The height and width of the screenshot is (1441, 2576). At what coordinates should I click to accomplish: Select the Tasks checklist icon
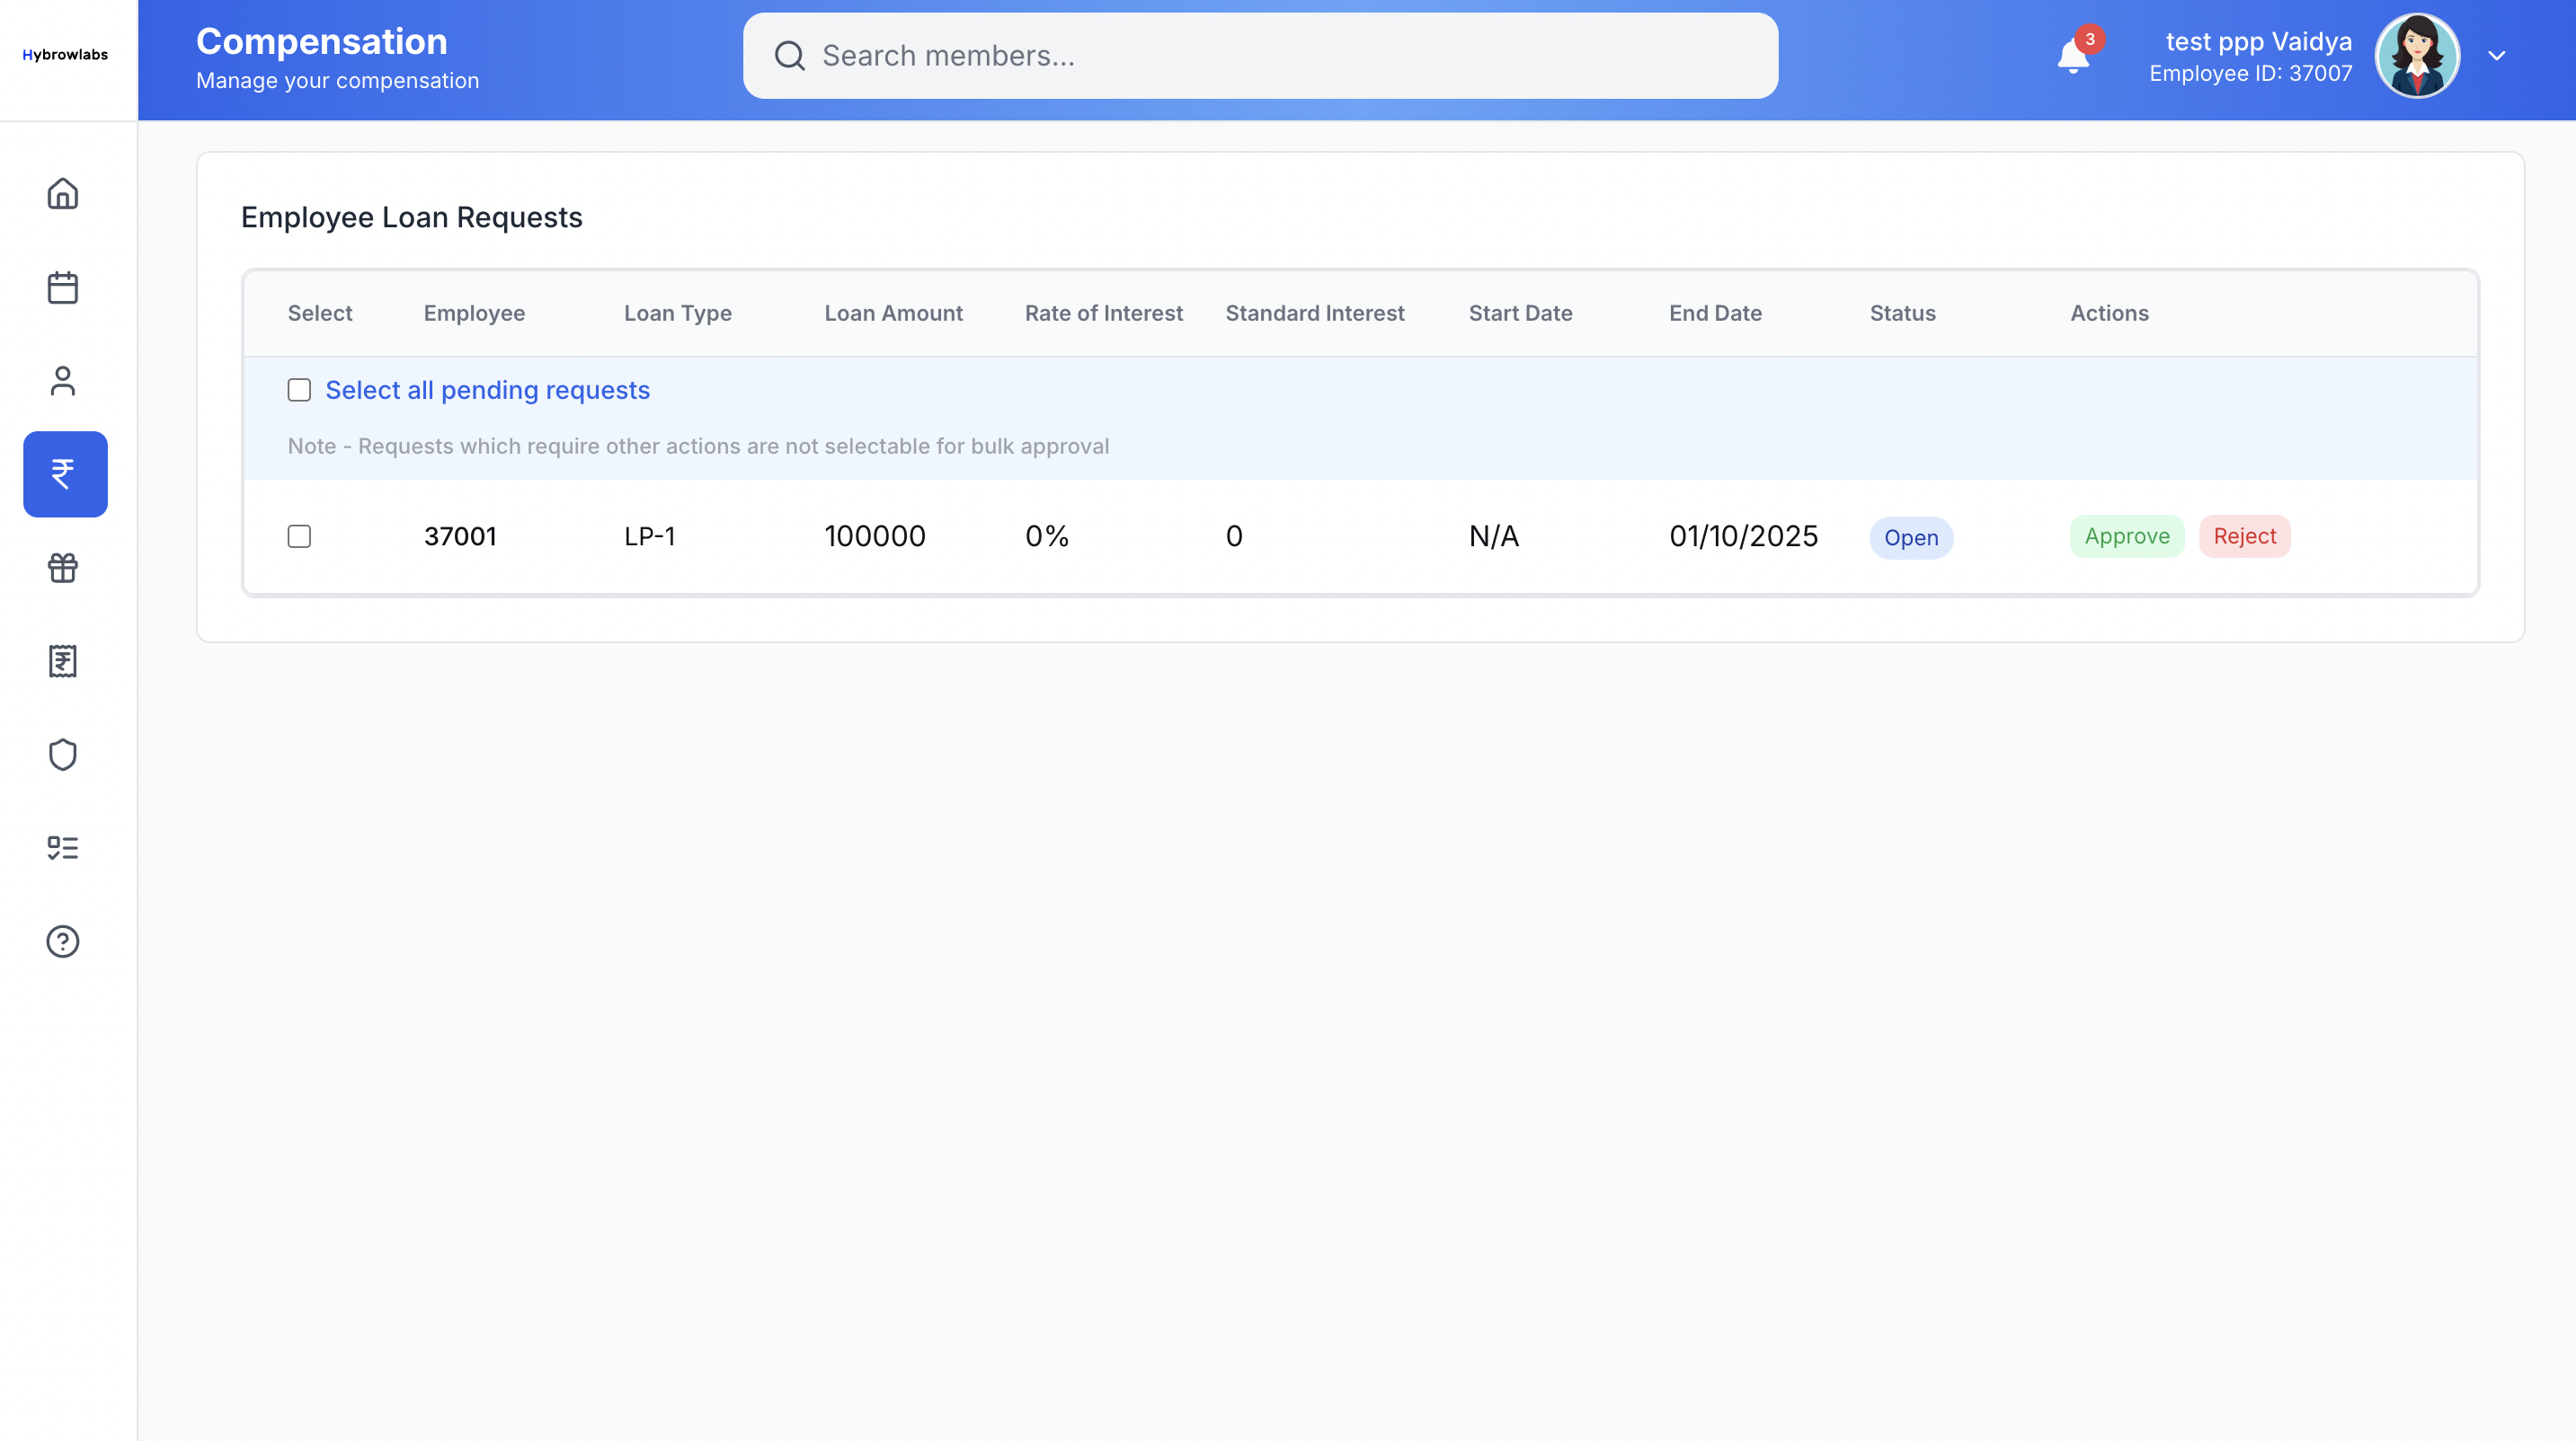coord(63,847)
